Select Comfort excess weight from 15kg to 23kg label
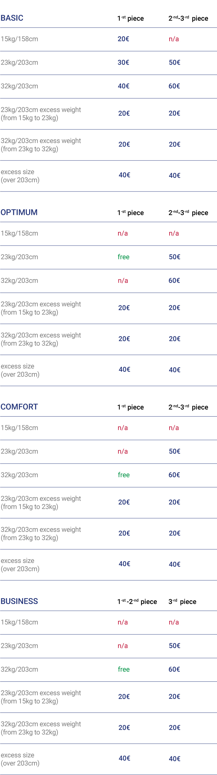Screen dimensions: 217x775 pos(41,502)
